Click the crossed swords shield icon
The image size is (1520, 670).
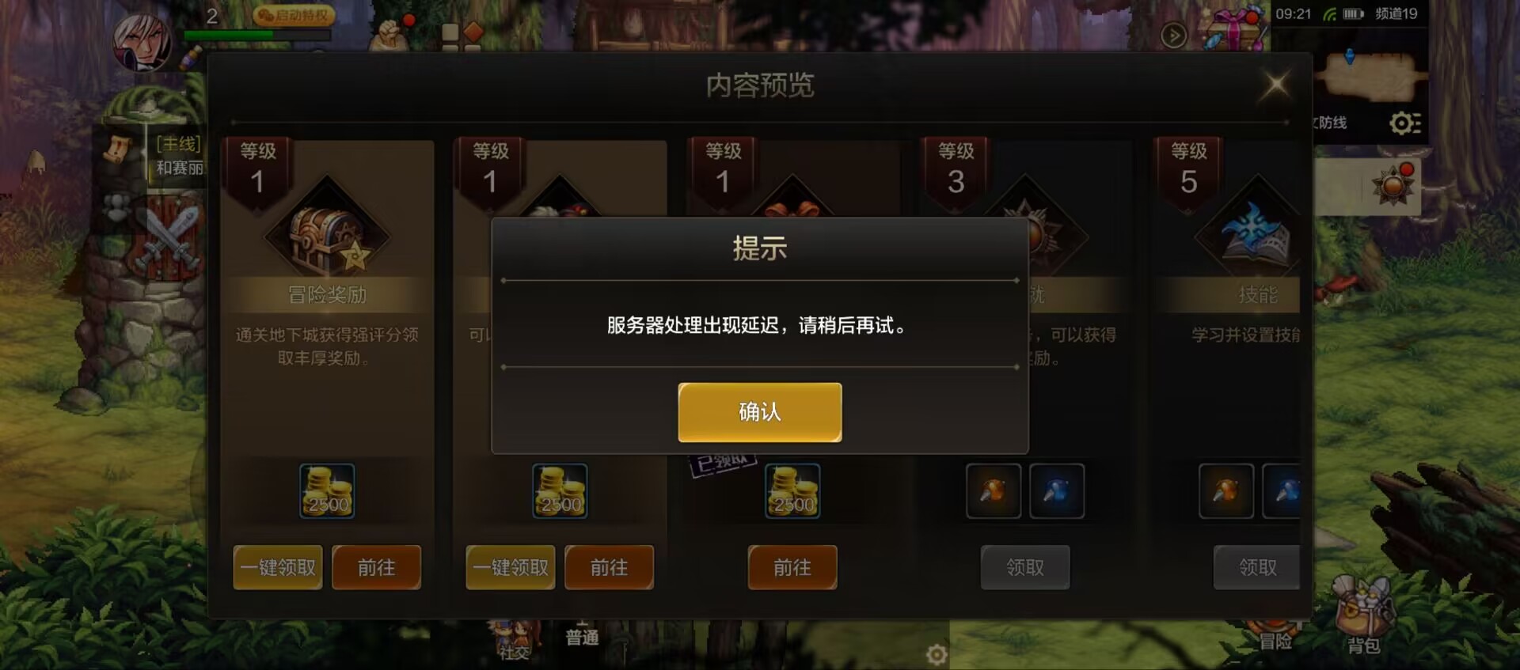coord(170,237)
